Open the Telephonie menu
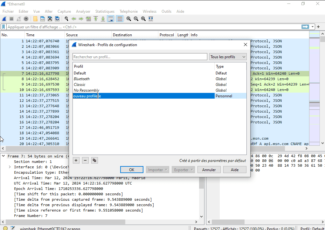 [128, 11]
